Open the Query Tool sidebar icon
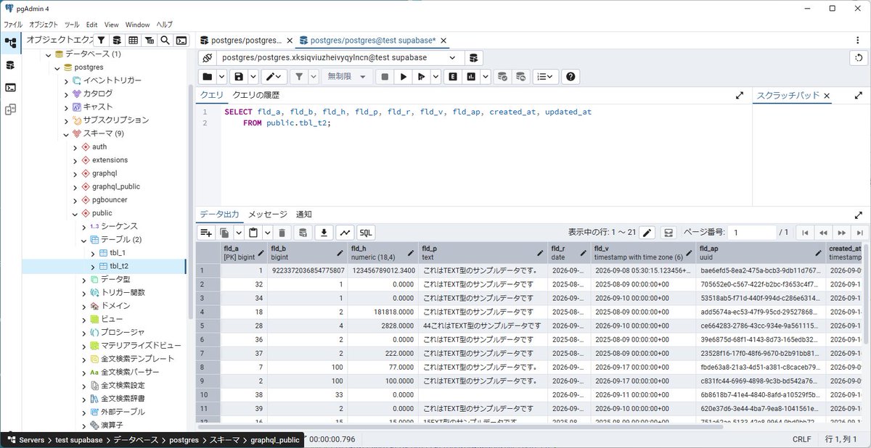Viewport: 871px width, 448px height. (x=10, y=65)
